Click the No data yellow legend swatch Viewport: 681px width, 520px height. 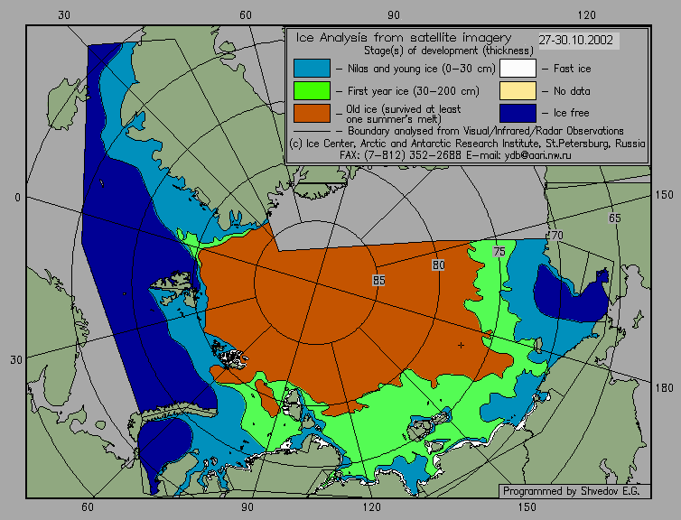point(518,90)
